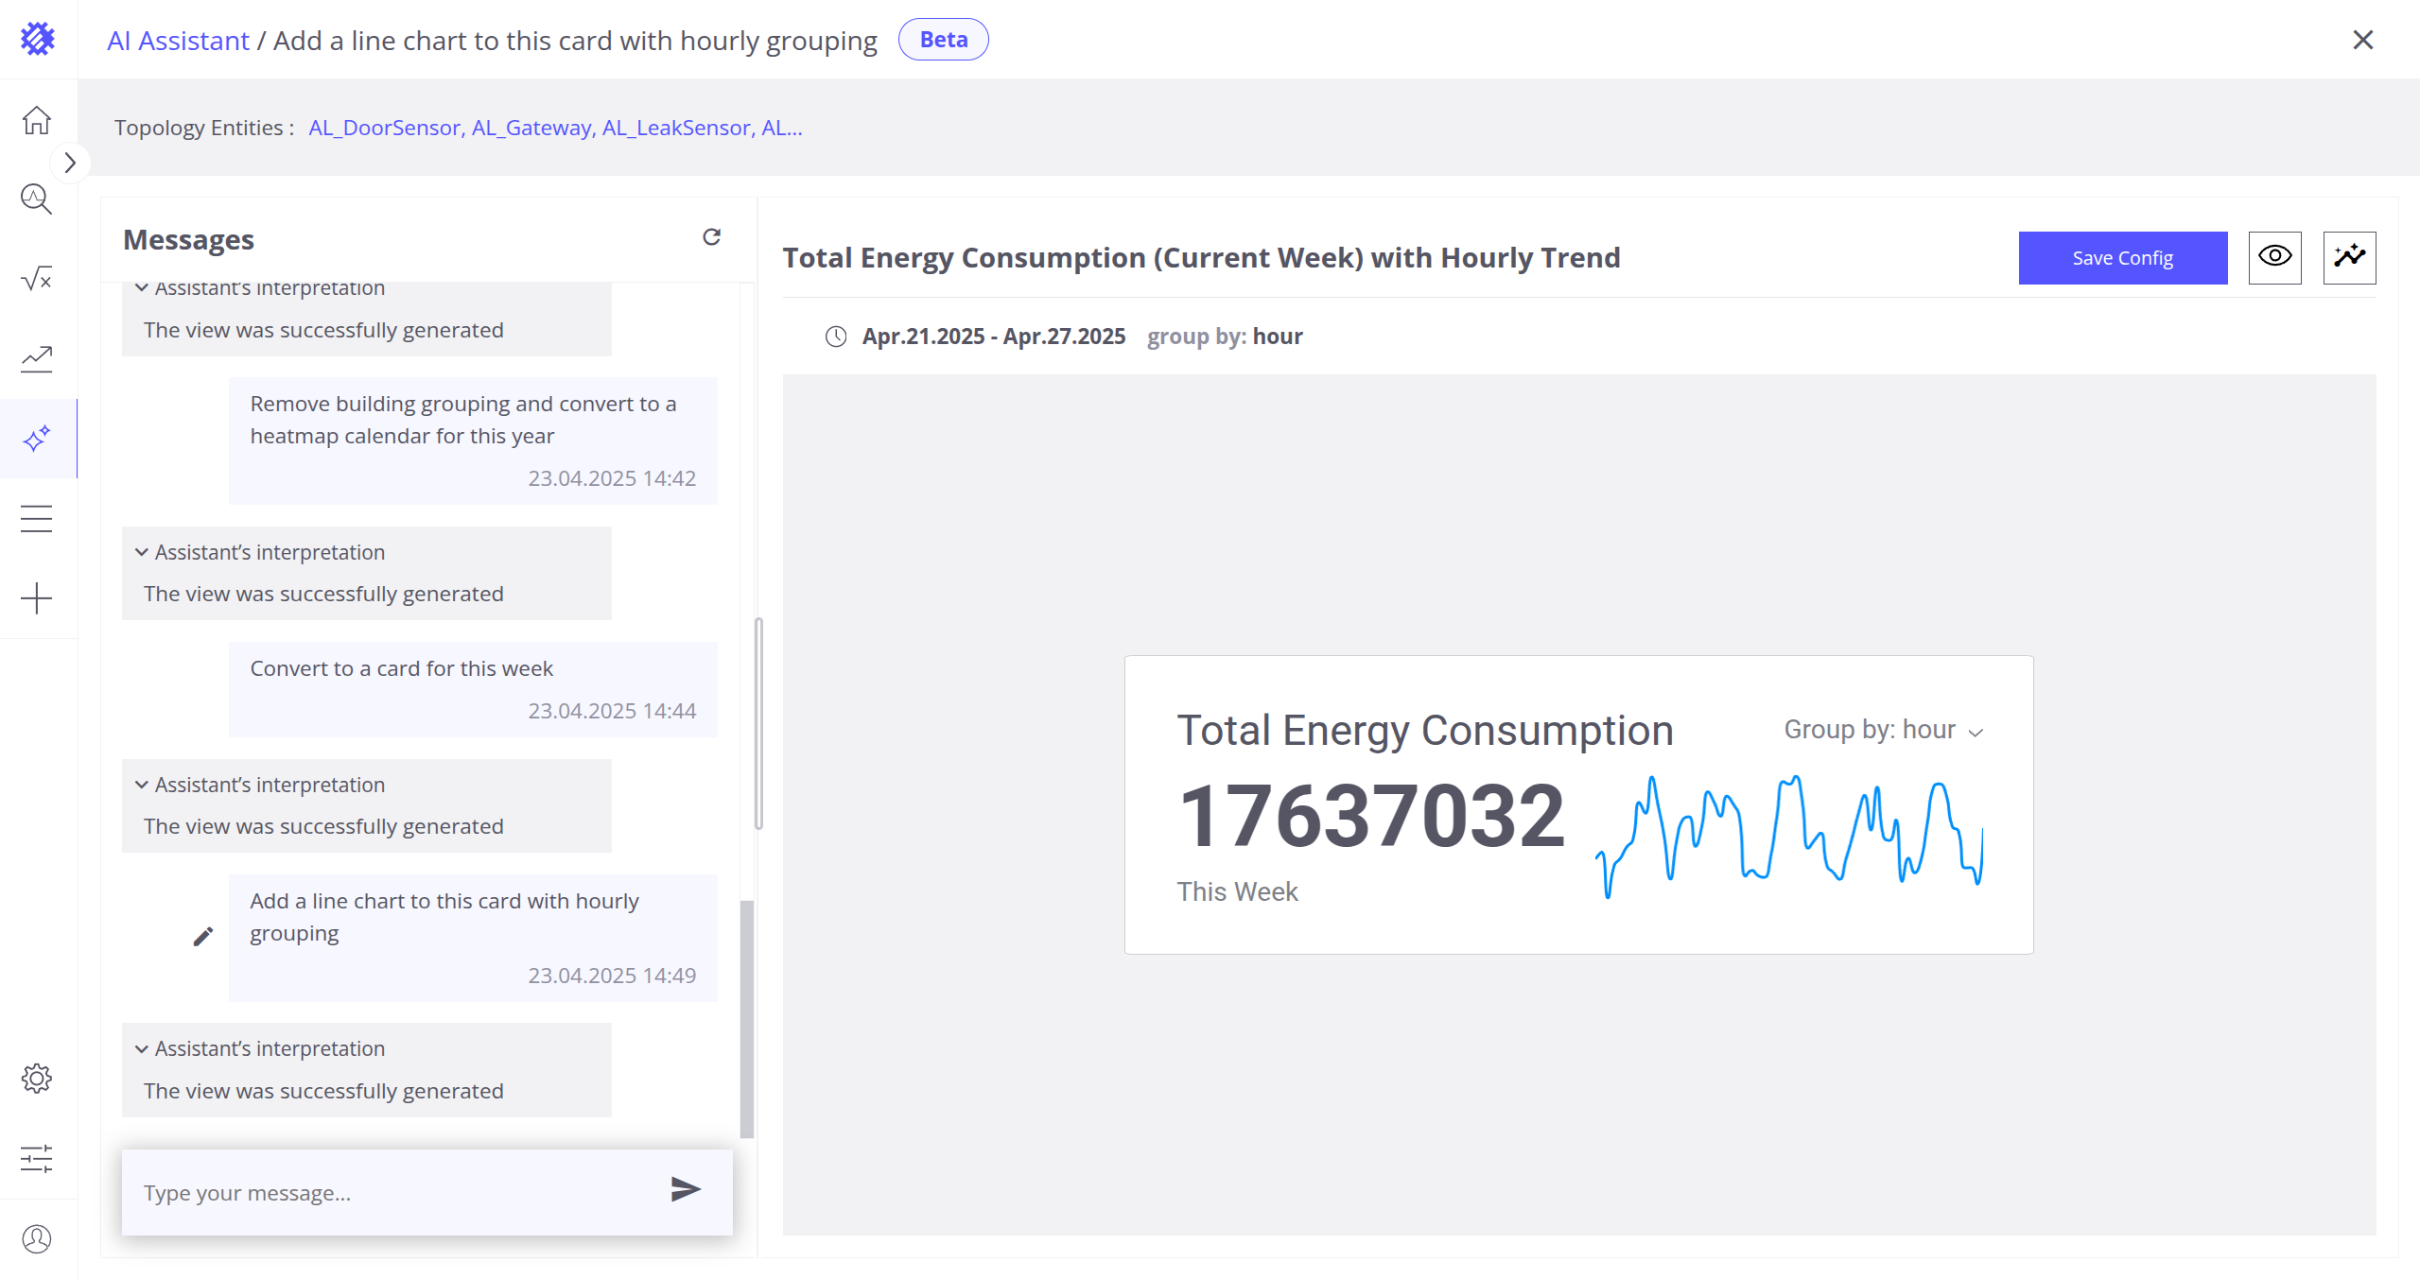Click the plus add sidebar icon
This screenshot has height=1279, width=2420.
(37, 598)
